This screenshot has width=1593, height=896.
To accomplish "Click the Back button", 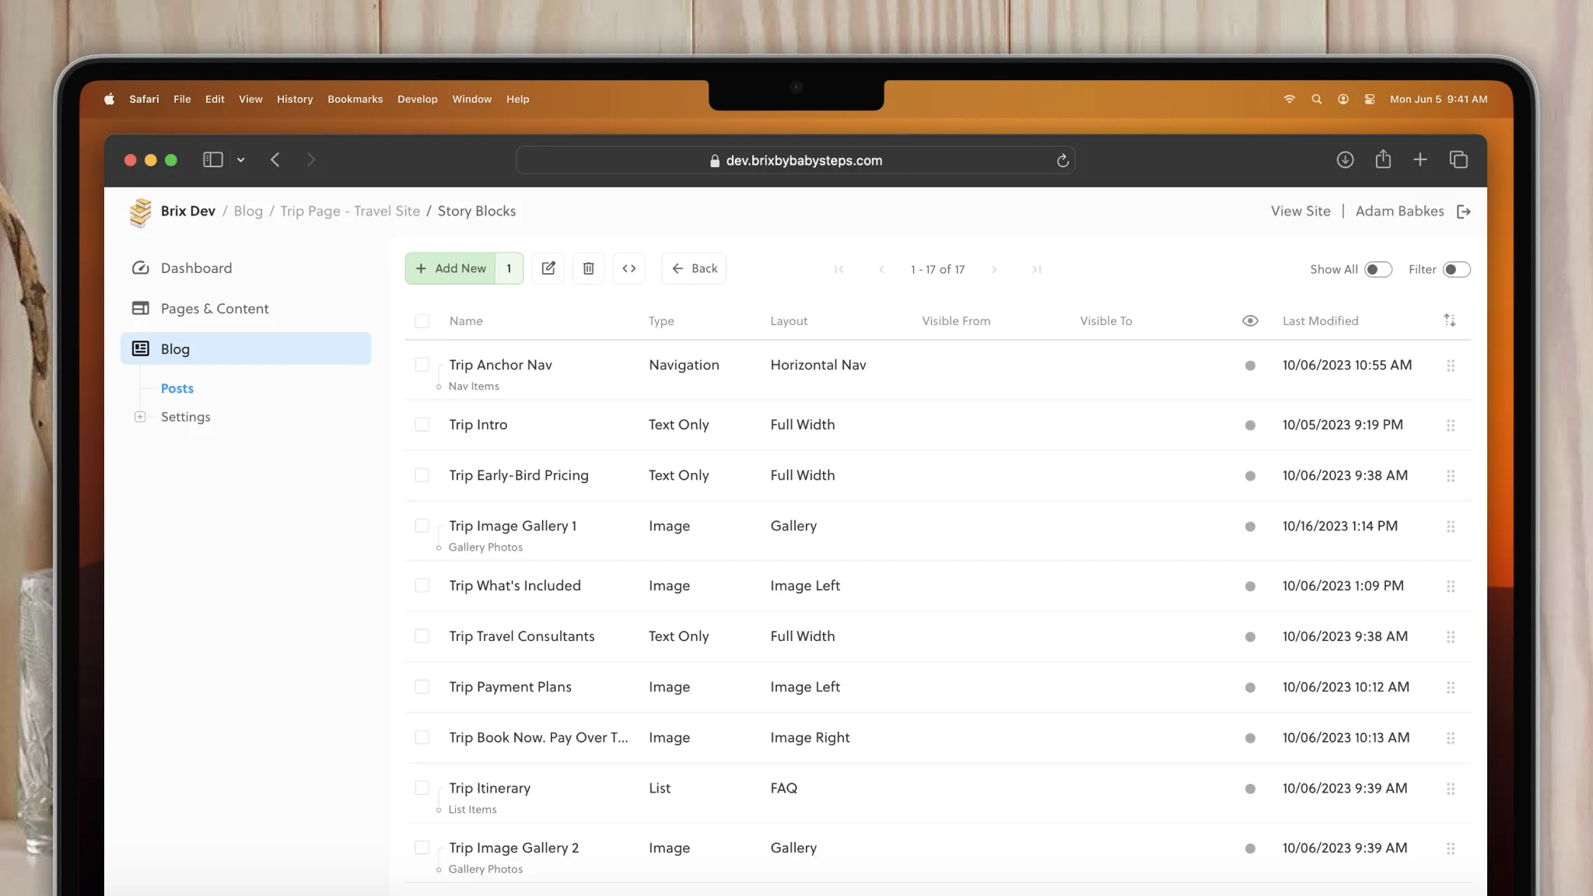I will (x=694, y=268).
